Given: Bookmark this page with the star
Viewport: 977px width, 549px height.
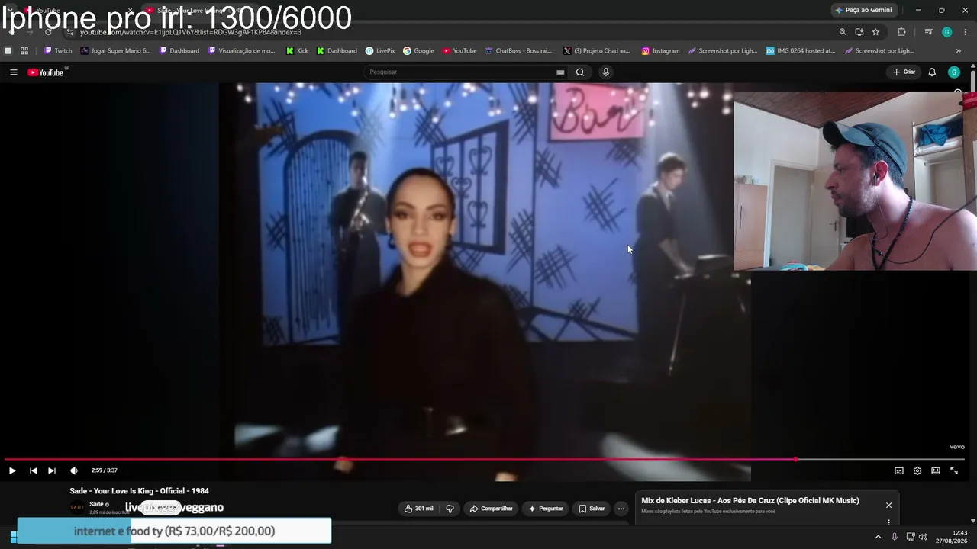Looking at the screenshot, I should [875, 32].
